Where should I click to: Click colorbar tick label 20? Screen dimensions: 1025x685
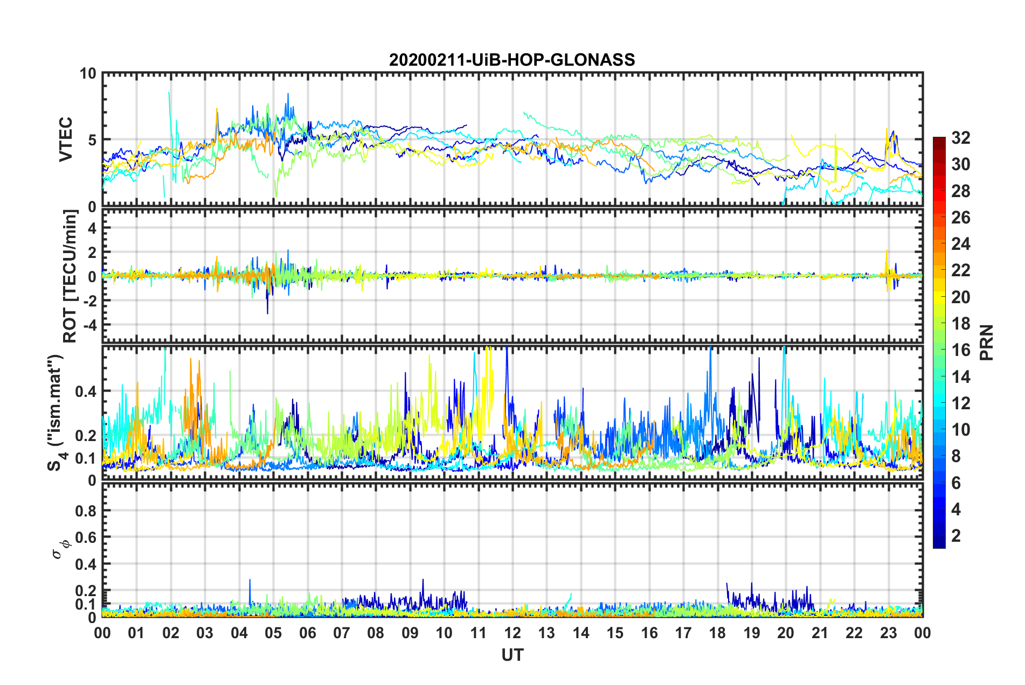point(960,297)
